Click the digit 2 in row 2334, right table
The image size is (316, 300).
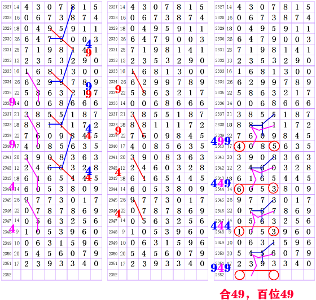click(x=251, y=82)
